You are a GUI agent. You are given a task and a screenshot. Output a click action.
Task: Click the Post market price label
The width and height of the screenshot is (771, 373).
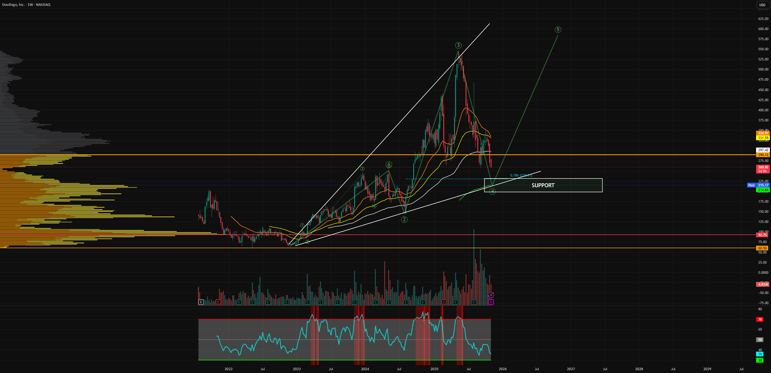coord(751,185)
